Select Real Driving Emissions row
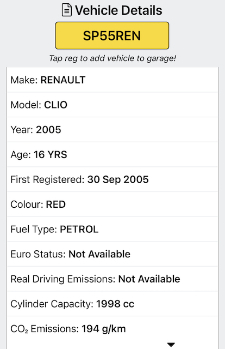 pos(112,279)
